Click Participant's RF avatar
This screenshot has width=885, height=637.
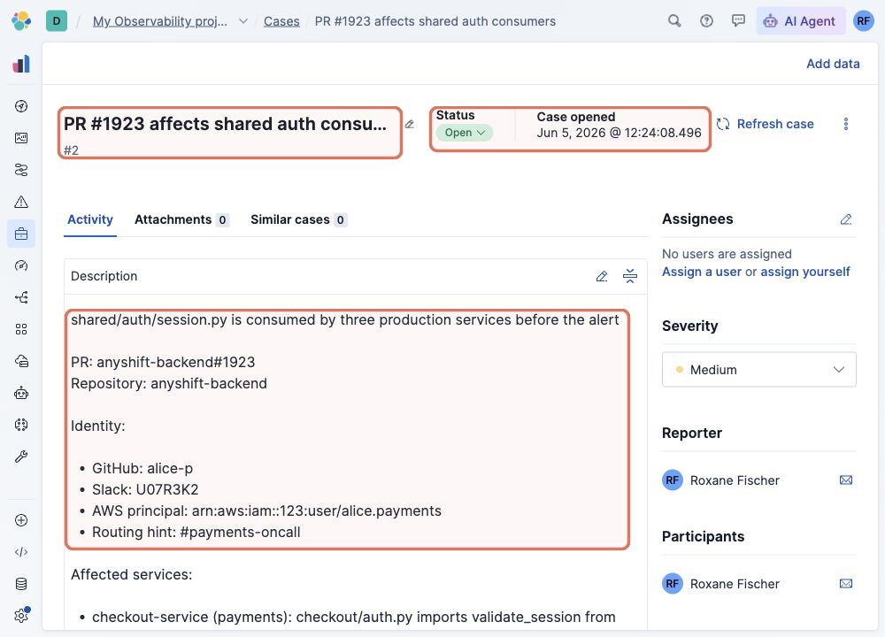click(x=673, y=583)
